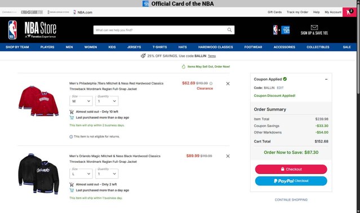Open the Hats menu
Image resolution: width=360 pixels, height=213 pixels.
[183, 47]
